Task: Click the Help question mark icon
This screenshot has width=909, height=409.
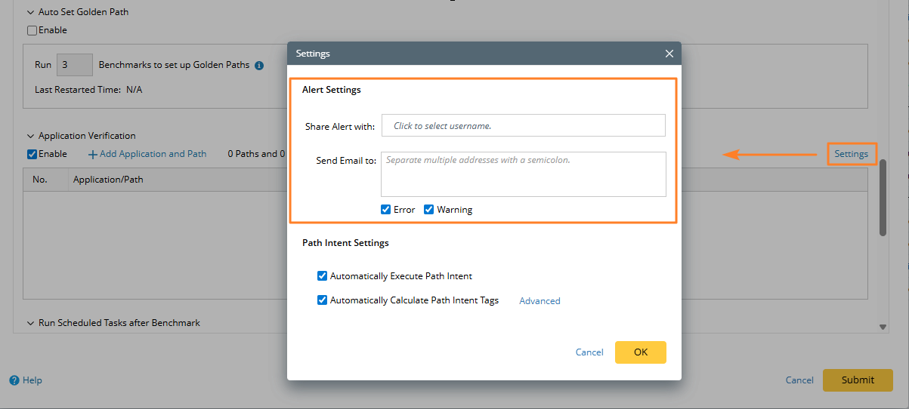Action: click(x=14, y=380)
